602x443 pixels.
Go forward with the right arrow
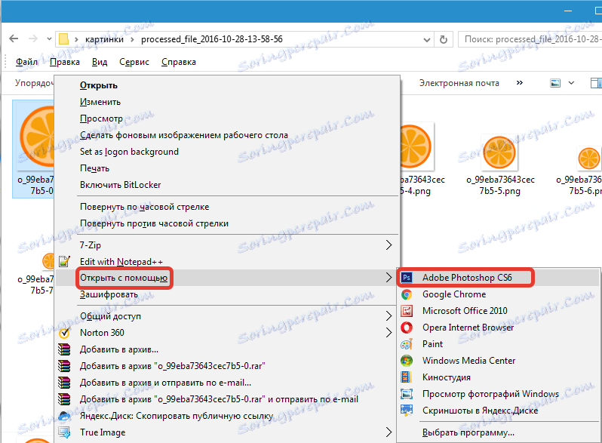point(33,38)
